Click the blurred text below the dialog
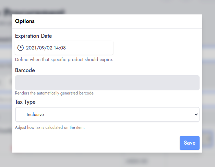 (137, 161)
